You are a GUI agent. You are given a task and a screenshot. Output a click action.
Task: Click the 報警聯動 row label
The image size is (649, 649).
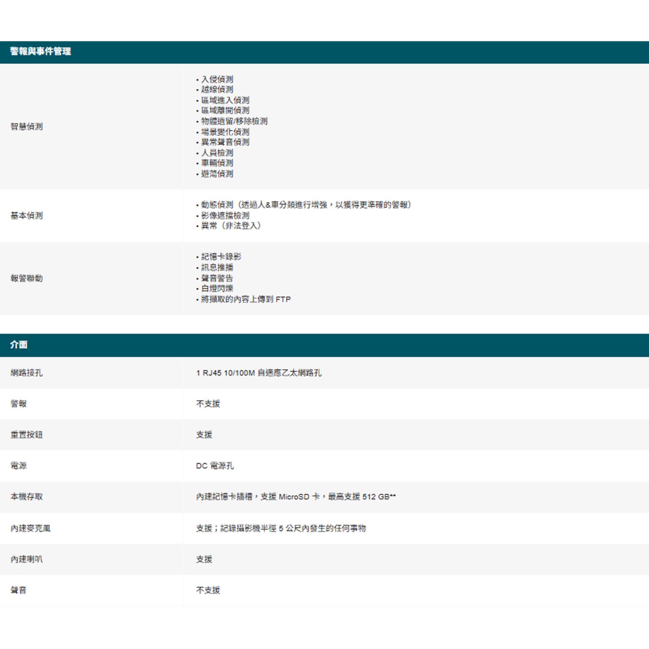[x=27, y=279]
